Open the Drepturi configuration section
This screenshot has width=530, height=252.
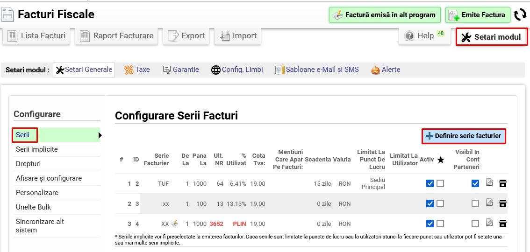click(28, 164)
